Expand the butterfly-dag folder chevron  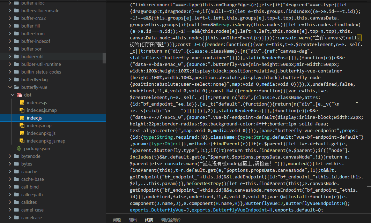(10, 79)
